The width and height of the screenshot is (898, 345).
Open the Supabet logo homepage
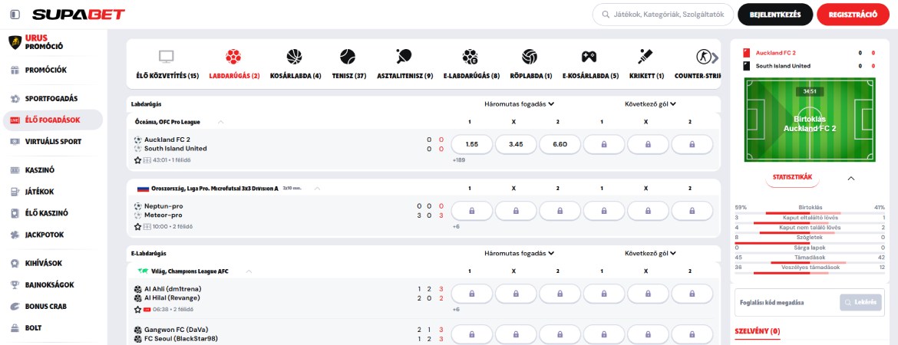click(78, 15)
